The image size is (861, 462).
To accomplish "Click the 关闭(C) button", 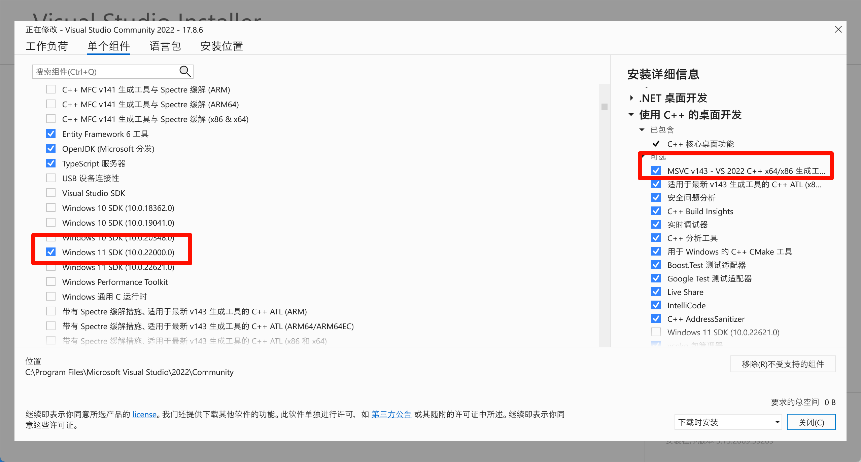I will pos(811,422).
